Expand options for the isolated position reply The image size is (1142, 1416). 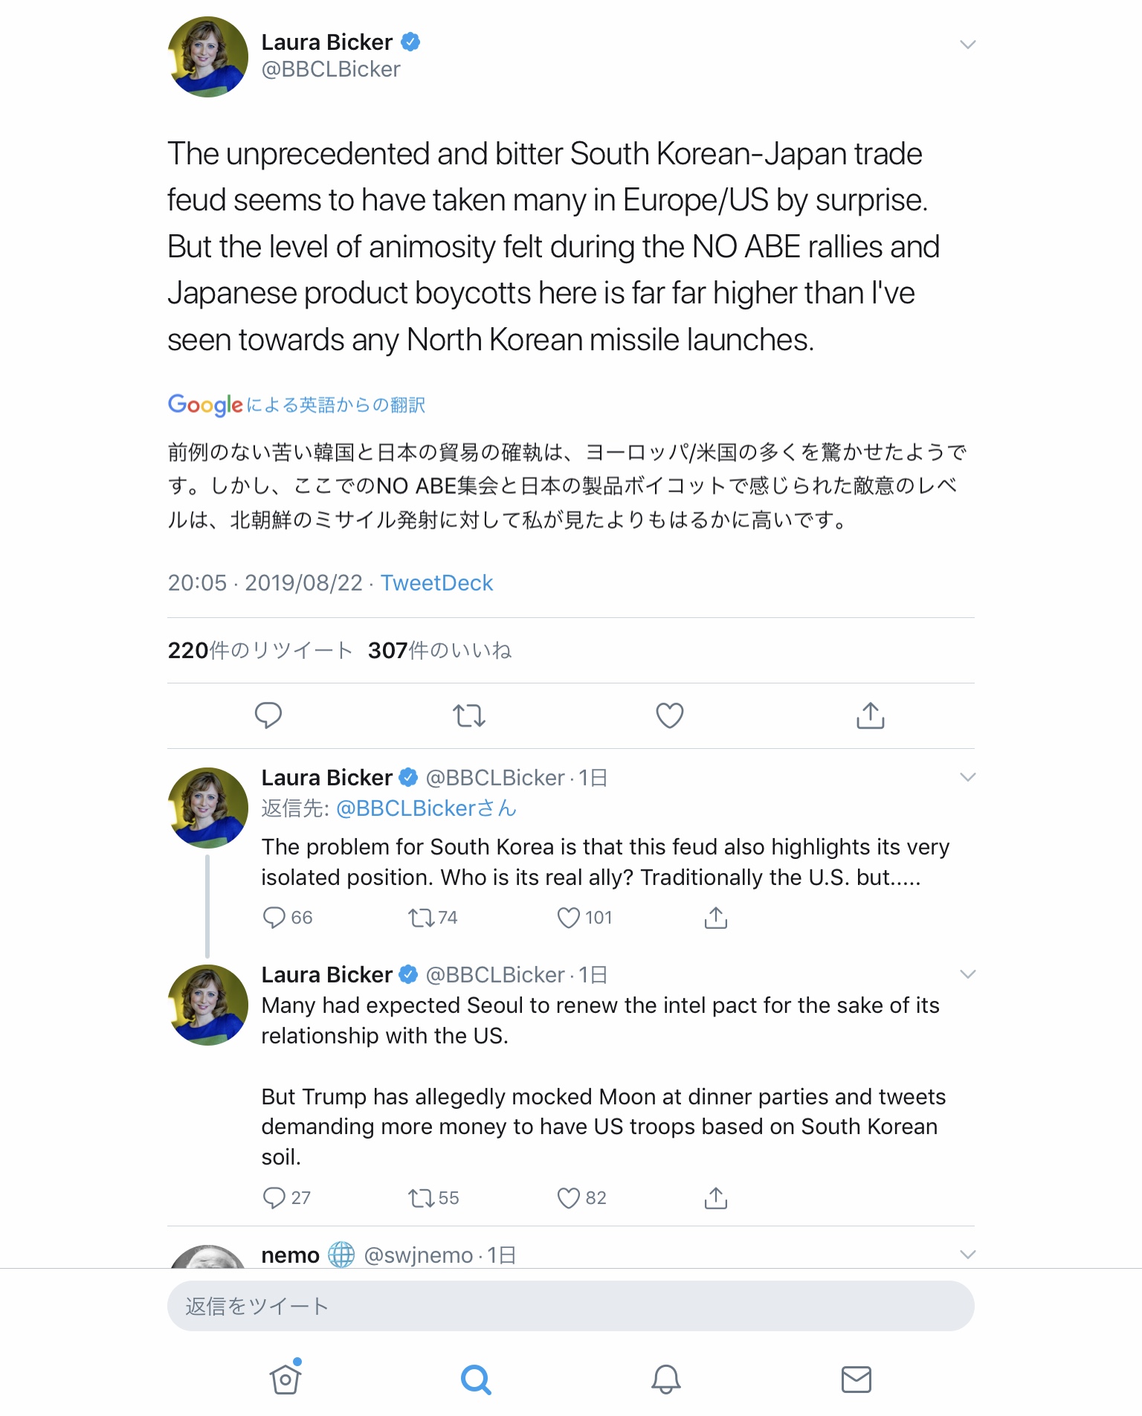tap(967, 777)
